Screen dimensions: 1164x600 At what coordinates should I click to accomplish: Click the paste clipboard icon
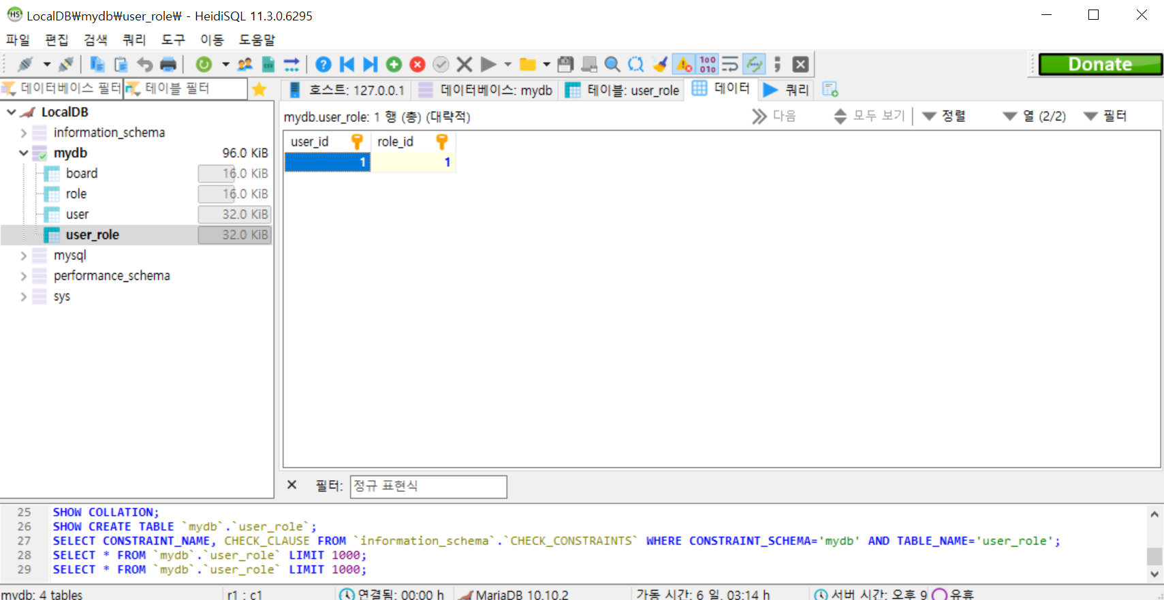point(121,64)
